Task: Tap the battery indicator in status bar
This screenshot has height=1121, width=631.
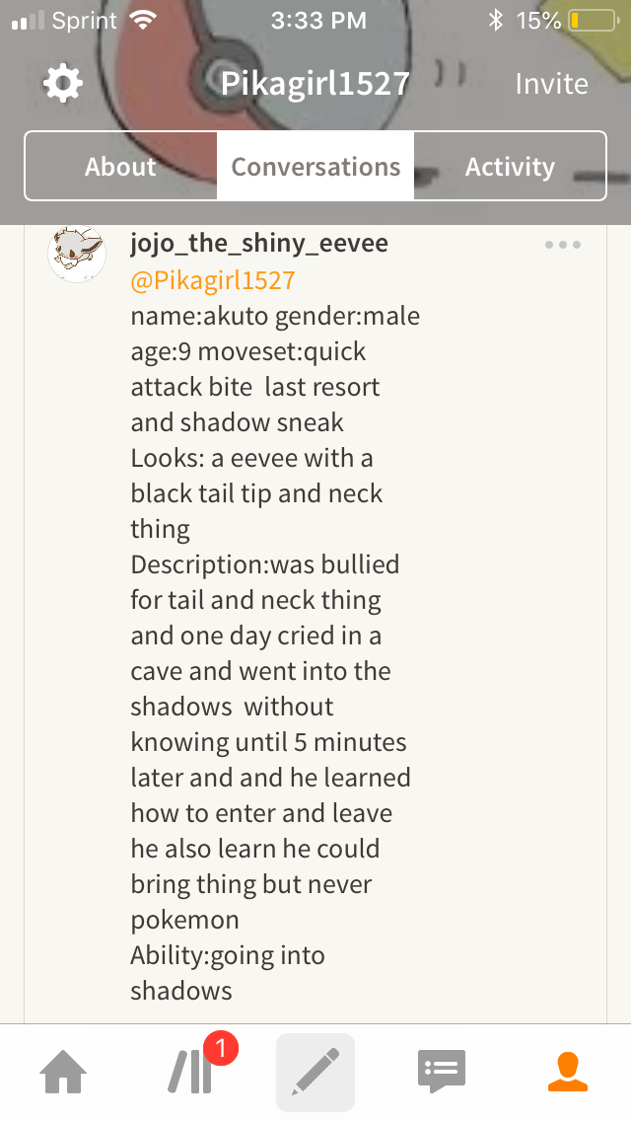Action: coord(594,21)
